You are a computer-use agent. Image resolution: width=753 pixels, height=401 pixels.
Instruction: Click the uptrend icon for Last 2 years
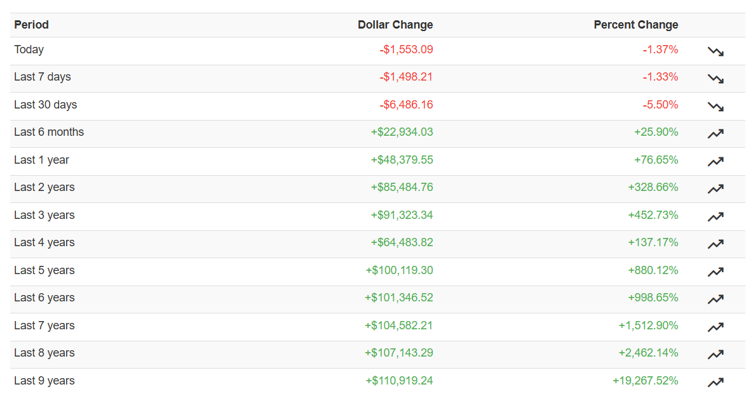(x=716, y=189)
